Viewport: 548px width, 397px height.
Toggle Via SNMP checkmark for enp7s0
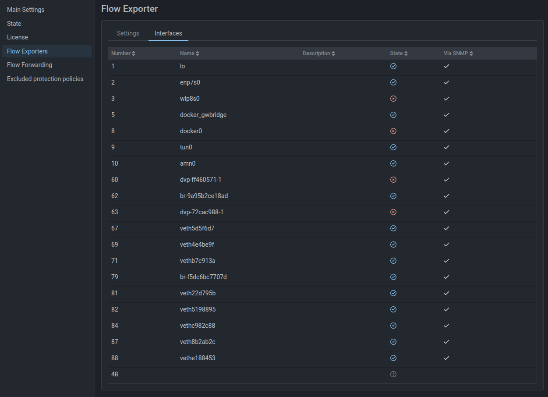446,82
